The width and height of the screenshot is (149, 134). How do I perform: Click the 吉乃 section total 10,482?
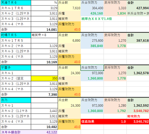point(44,127)
